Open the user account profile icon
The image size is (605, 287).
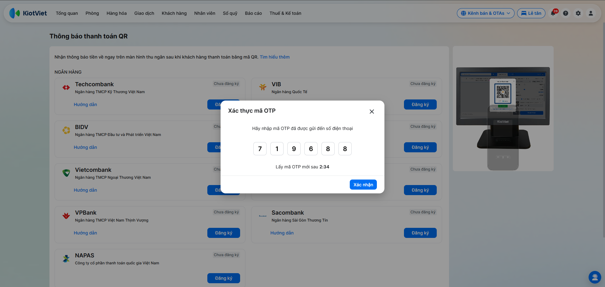(x=591, y=13)
